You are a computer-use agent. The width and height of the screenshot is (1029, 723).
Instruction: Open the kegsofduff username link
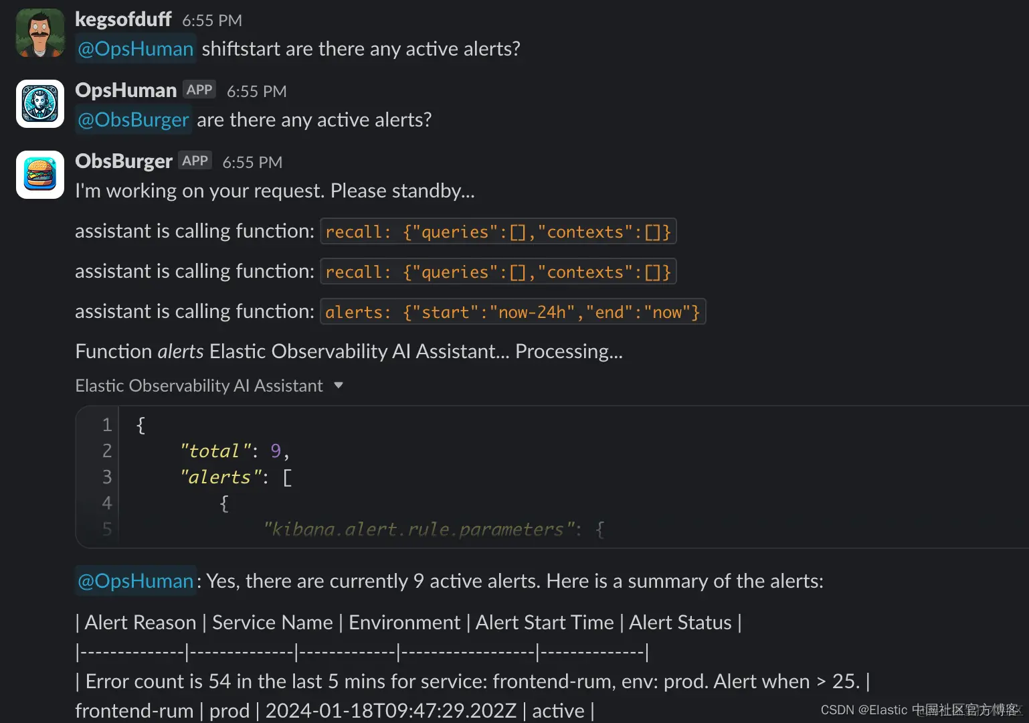click(x=123, y=19)
